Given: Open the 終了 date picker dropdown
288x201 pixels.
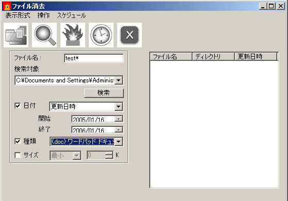Looking at the screenshot, I should click(119, 130).
